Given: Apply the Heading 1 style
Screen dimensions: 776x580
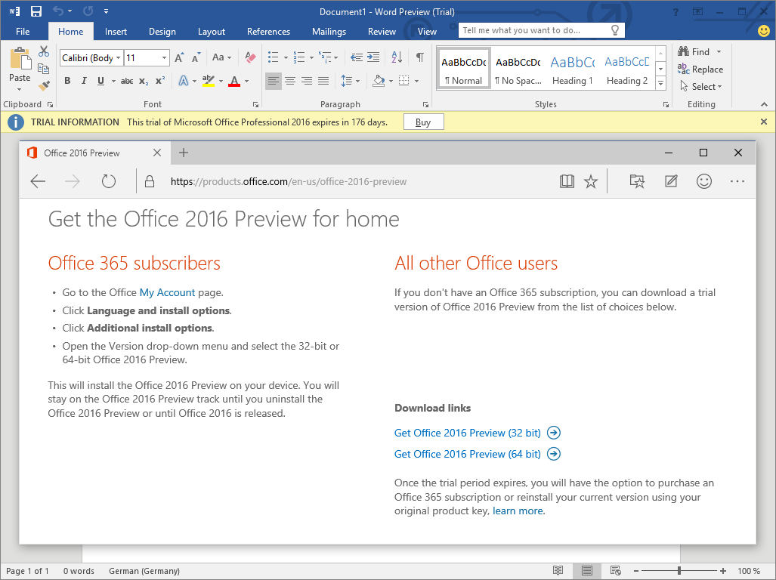Looking at the screenshot, I should (573, 69).
